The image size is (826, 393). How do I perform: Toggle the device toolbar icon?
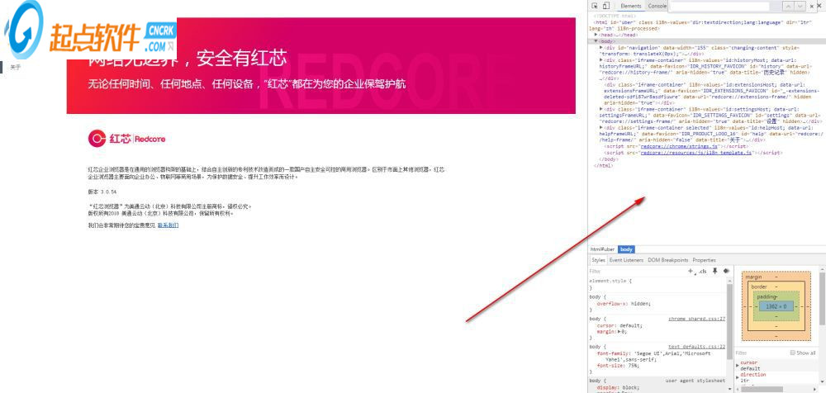pos(605,6)
